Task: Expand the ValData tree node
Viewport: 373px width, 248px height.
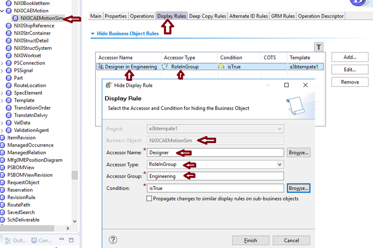Action: 2,123
